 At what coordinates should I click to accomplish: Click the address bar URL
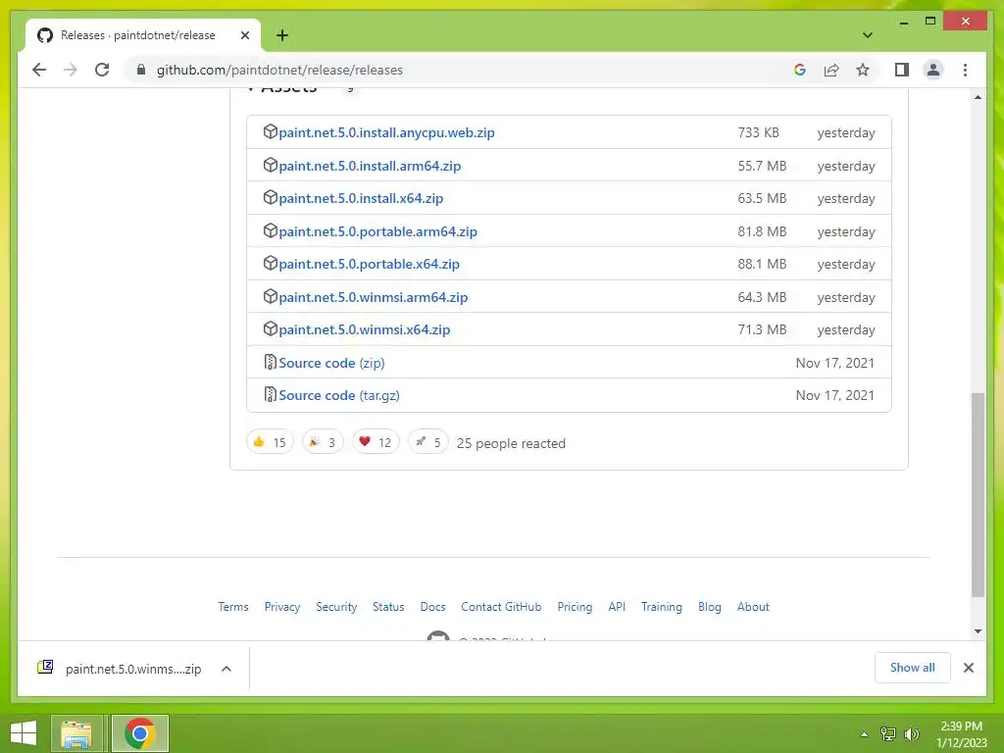(279, 70)
